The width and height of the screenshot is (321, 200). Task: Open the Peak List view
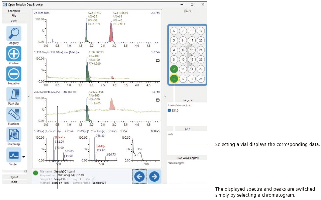pos(14,94)
